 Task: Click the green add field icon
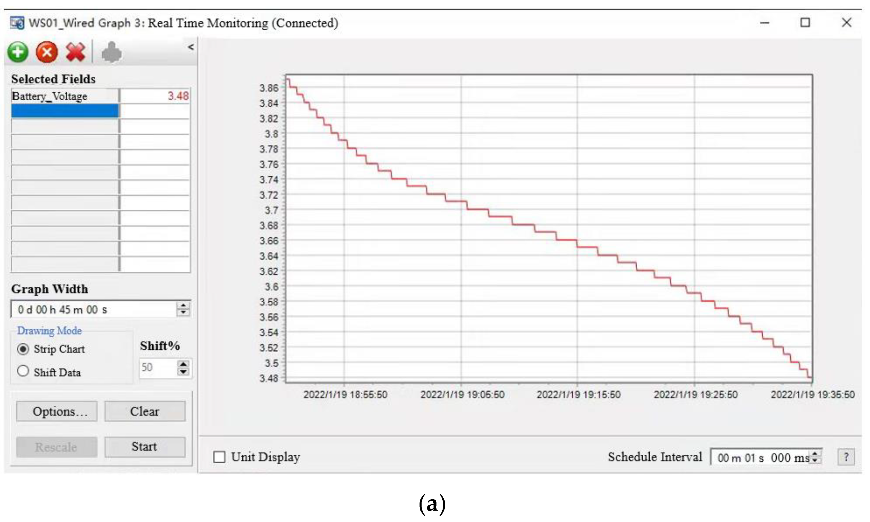tap(18, 52)
